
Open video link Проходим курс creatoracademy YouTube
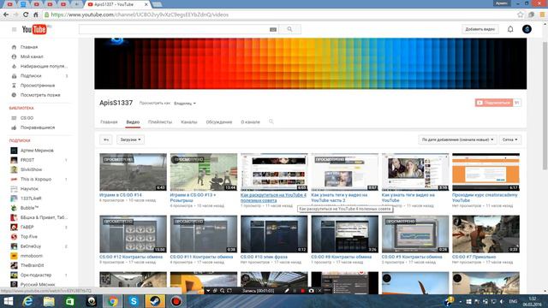point(485,198)
